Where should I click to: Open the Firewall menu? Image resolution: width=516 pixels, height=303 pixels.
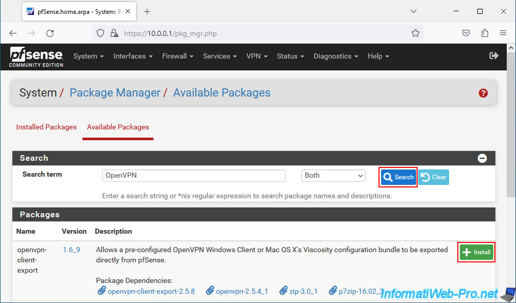click(x=178, y=56)
